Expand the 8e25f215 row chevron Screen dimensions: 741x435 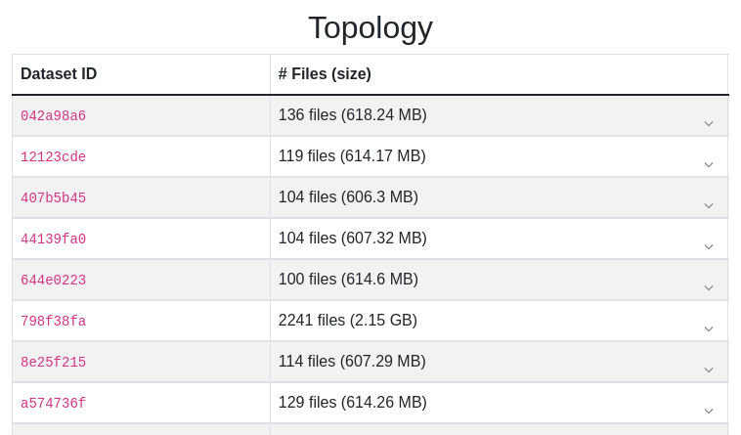click(x=709, y=370)
